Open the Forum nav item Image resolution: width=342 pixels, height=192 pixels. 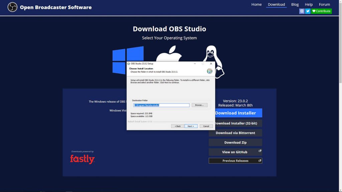click(x=324, y=4)
